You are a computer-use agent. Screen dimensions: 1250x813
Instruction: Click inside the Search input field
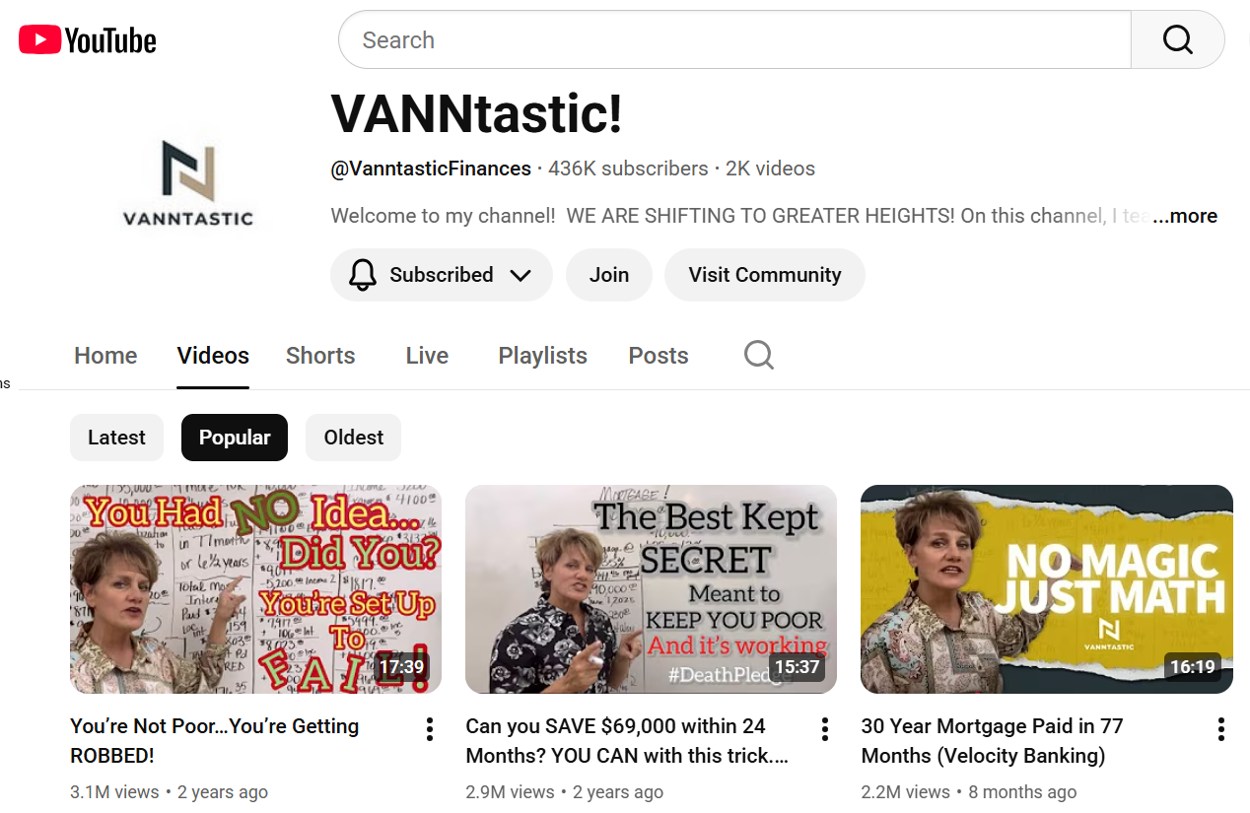tap(734, 40)
